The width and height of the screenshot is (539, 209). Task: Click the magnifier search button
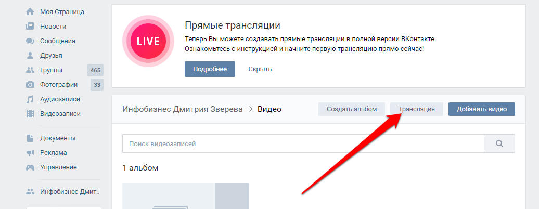tap(499, 143)
